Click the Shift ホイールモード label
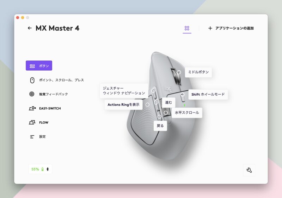The height and width of the screenshot is (198, 282). point(208,94)
